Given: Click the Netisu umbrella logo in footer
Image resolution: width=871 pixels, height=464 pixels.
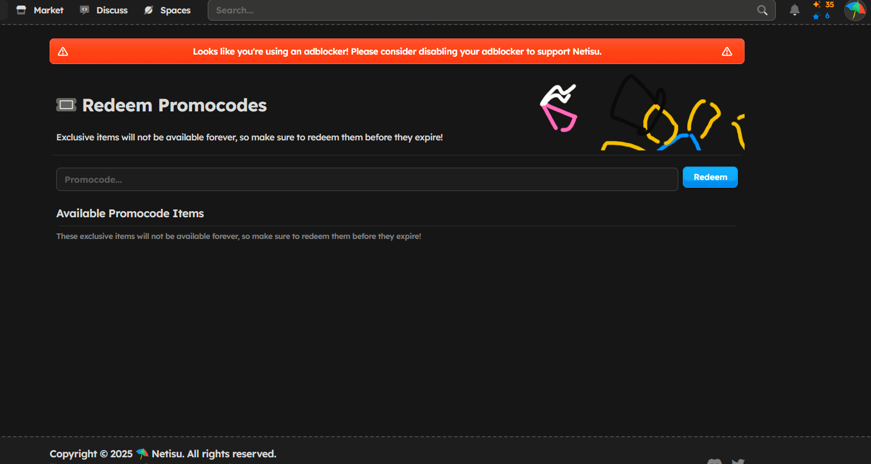Looking at the screenshot, I should tap(142, 453).
